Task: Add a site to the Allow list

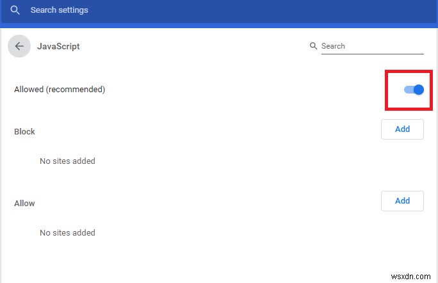Action: point(402,200)
